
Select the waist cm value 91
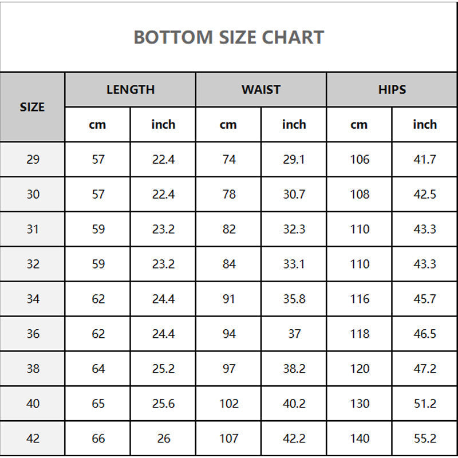click(x=229, y=299)
